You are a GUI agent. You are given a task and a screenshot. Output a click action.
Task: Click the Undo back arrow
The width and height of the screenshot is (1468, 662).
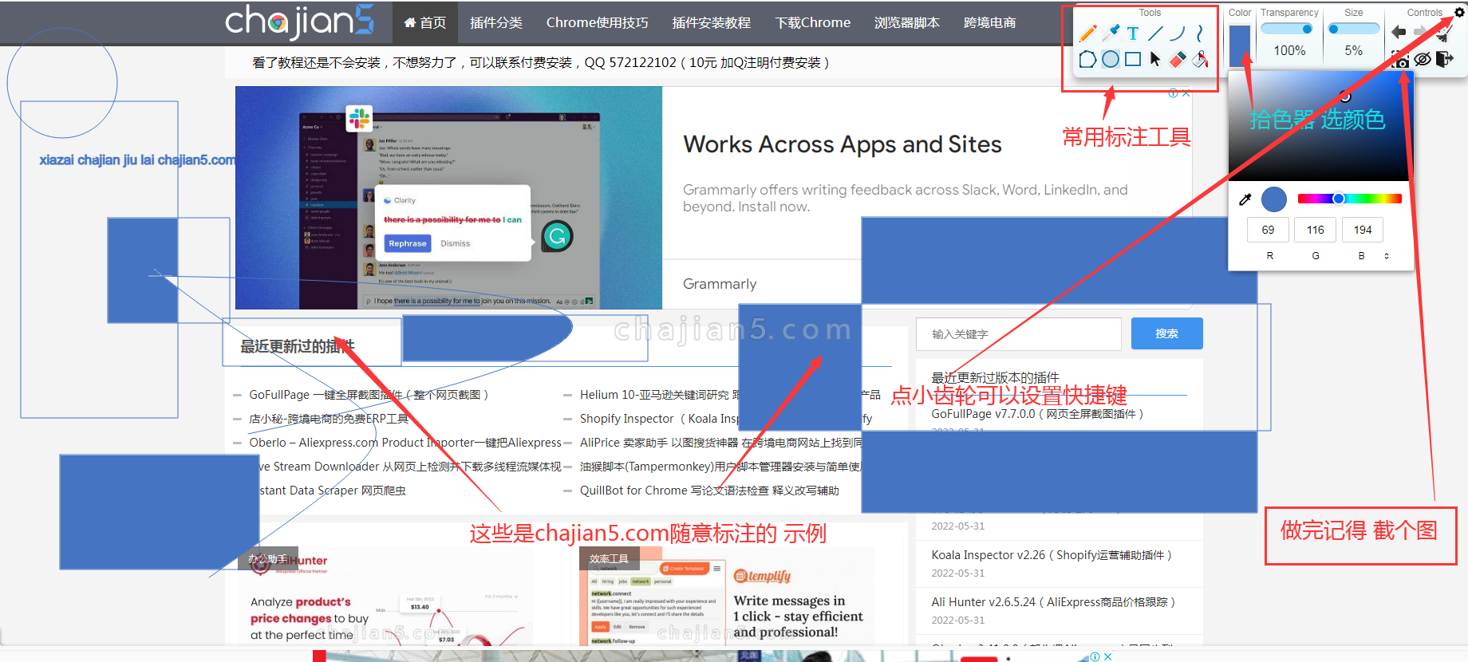click(1399, 32)
